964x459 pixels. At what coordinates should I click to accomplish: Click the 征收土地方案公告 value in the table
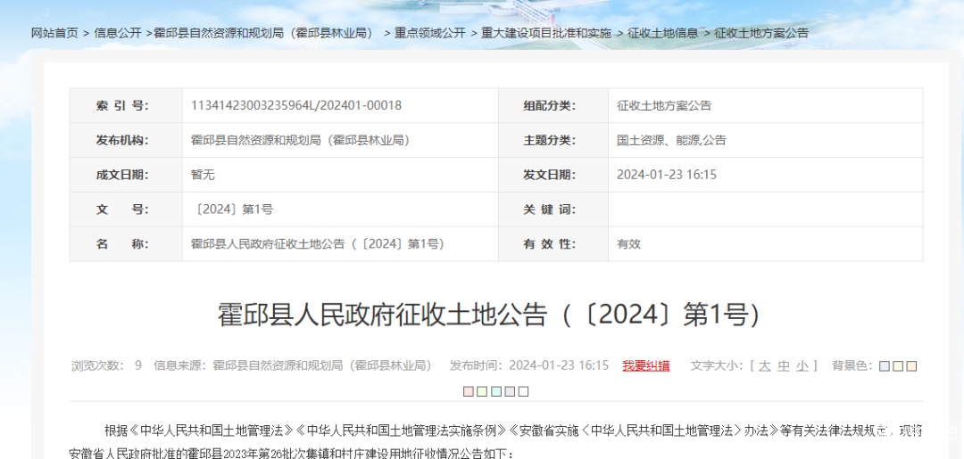coord(664,105)
